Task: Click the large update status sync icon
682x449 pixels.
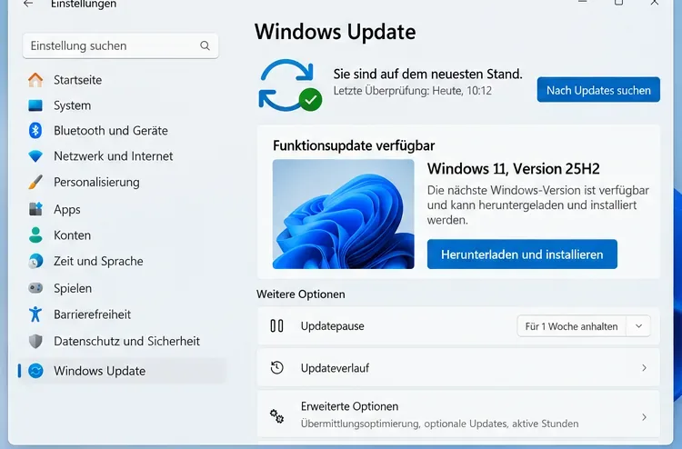Action: click(x=290, y=85)
